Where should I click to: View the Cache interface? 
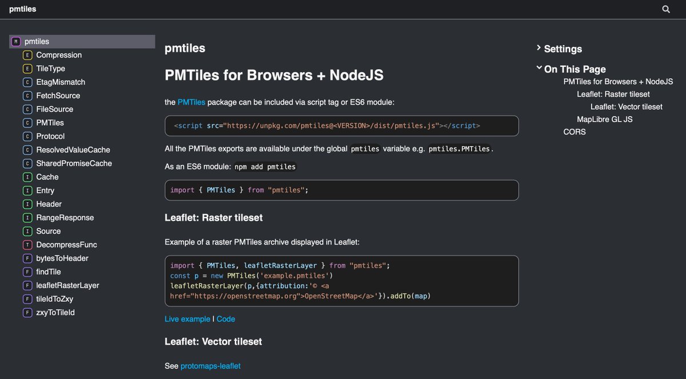click(47, 177)
